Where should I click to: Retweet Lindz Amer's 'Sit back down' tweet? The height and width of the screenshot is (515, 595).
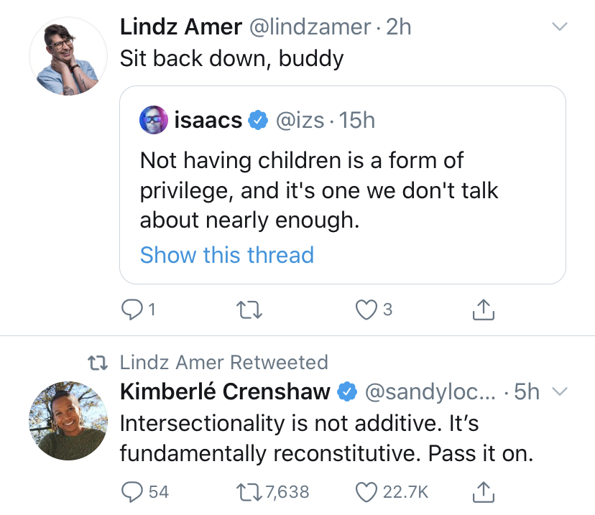pyautogui.click(x=249, y=310)
